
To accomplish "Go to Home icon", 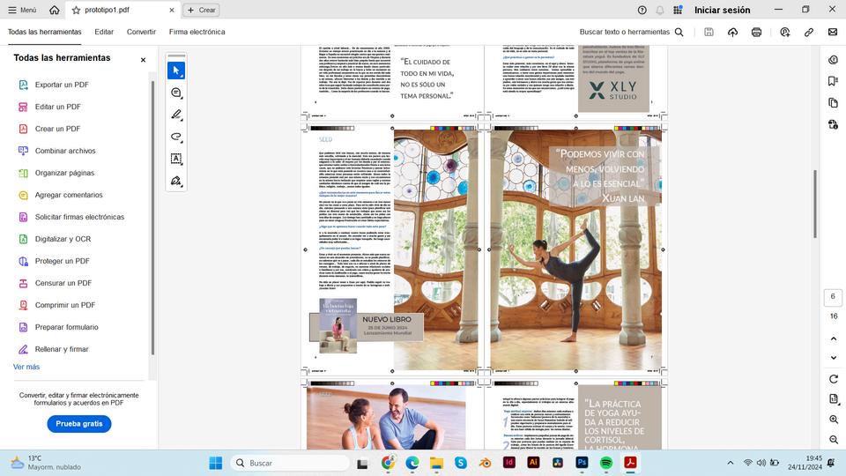I will [x=54, y=10].
